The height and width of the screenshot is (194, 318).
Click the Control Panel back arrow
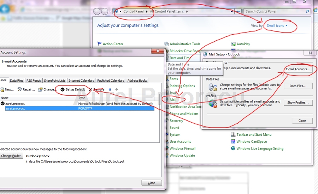(97, 12)
